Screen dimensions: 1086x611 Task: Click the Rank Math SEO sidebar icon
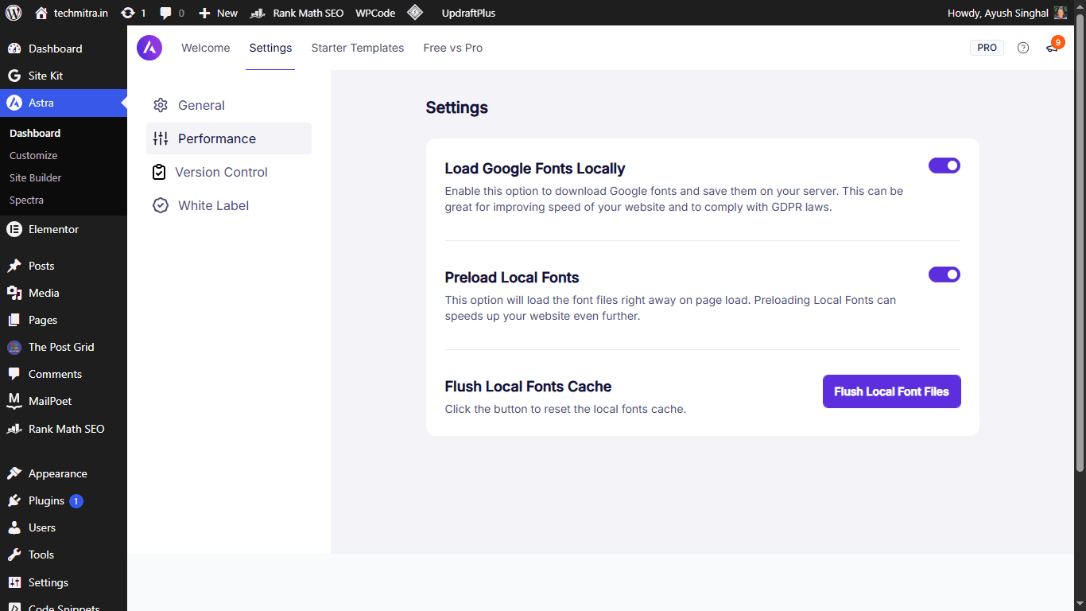click(x=14, y=429)
